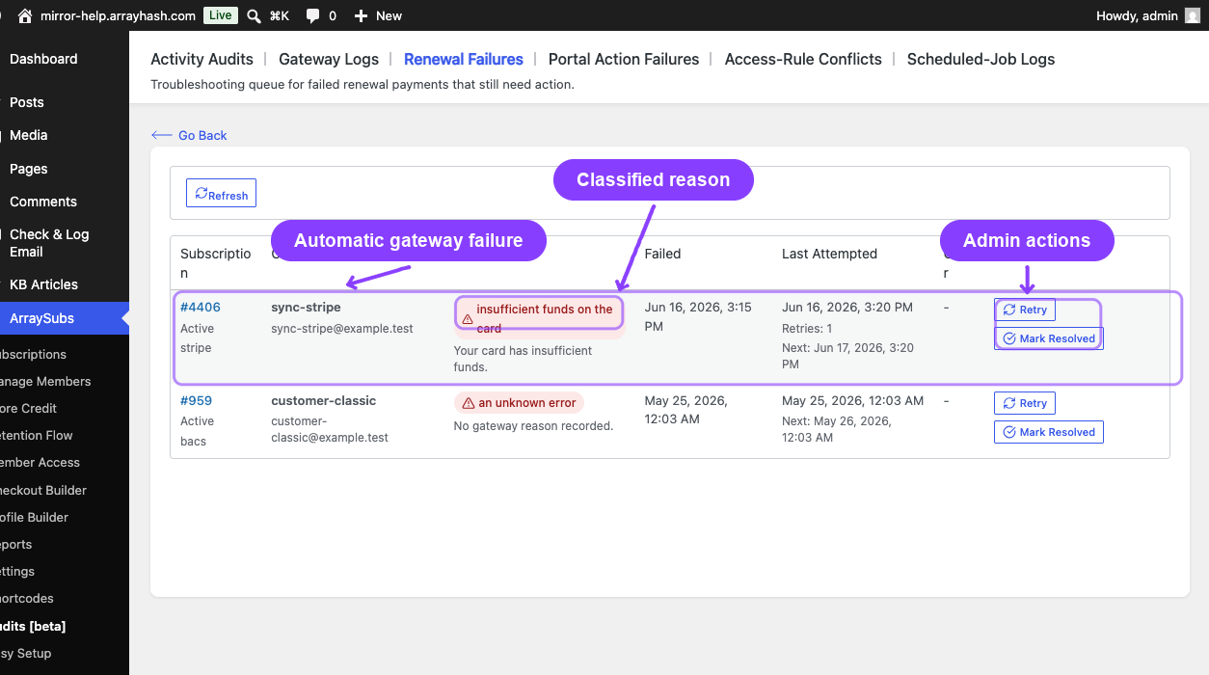Click the 'Retries: 1' text
Screen dimensions: 1209x675
coord(807,329)
